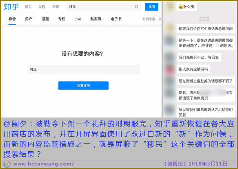238x169 pixels.
Task: Open 话题 in the top navigation bar
Action: [x=56, y=7]
